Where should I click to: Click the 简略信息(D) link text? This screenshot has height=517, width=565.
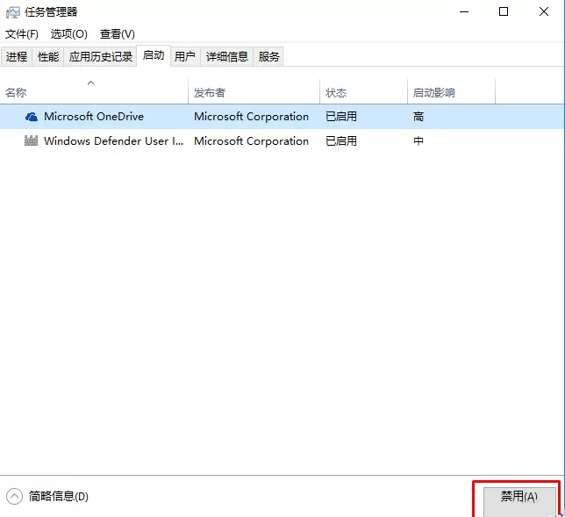[x=59, y=497]
